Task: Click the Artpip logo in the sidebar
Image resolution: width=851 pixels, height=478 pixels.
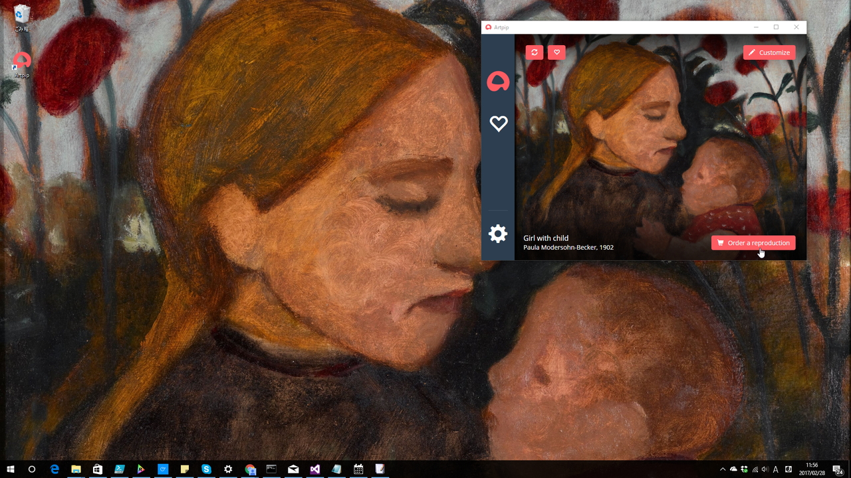Action: (498, 81)
